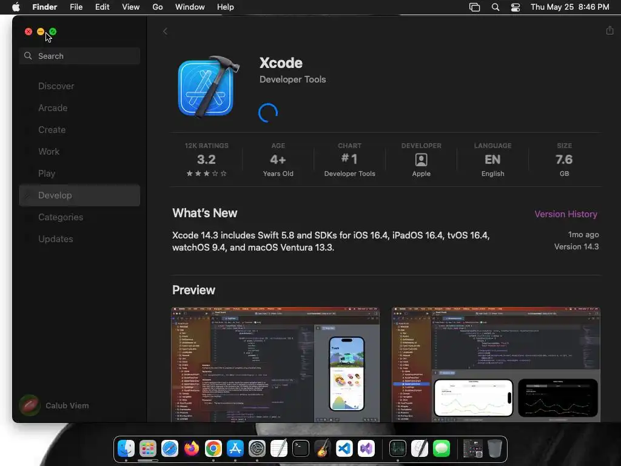Image resolution: width=621 pixels, height=466 pixels.
Task: Open Activity Monitor from the dock
Action: (398, 448)
